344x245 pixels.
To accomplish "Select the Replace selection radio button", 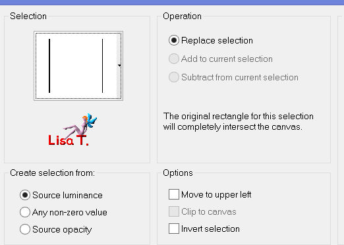I will click(174, 40).
